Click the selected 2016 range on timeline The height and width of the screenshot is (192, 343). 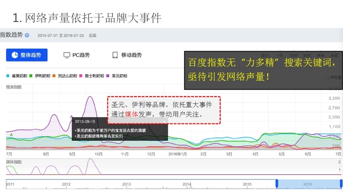tap(309, 184)
